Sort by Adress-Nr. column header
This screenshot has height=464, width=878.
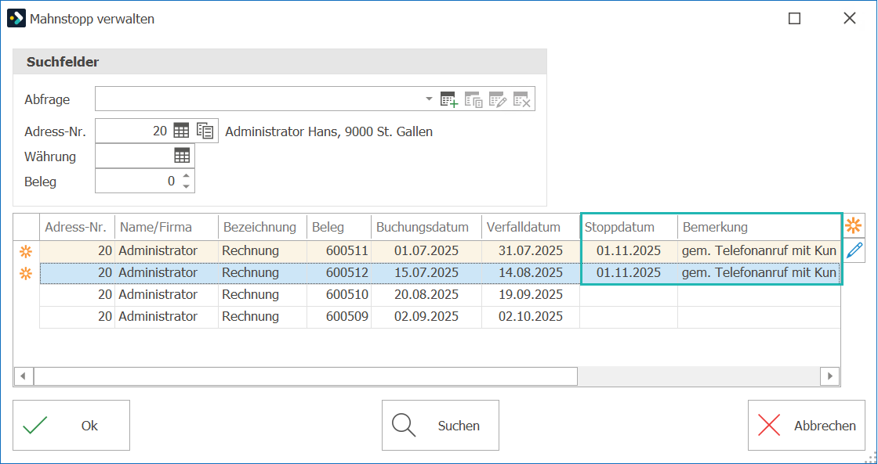[x=78, y=227]
